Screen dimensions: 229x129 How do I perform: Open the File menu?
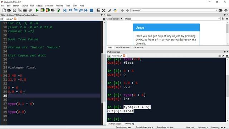pyautogui.click(x=3, y=6)
